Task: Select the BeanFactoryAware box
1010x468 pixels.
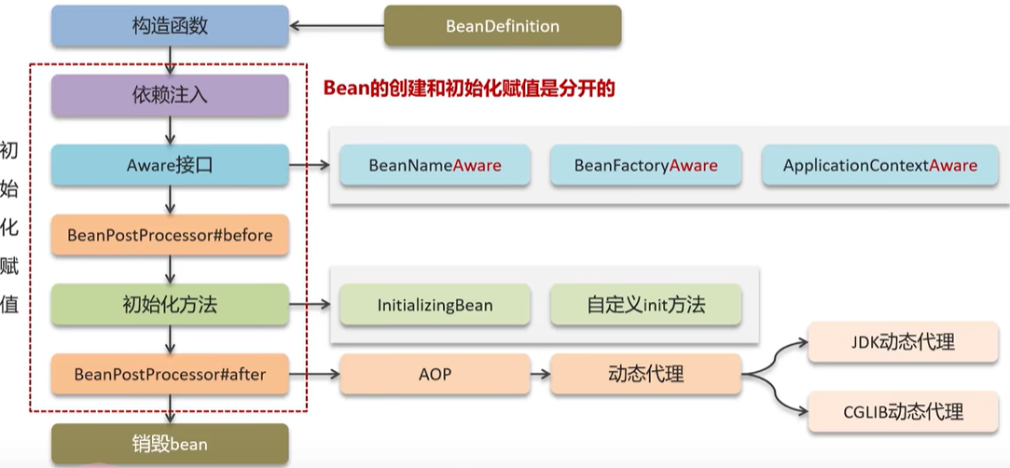Action: pos(645,166)
